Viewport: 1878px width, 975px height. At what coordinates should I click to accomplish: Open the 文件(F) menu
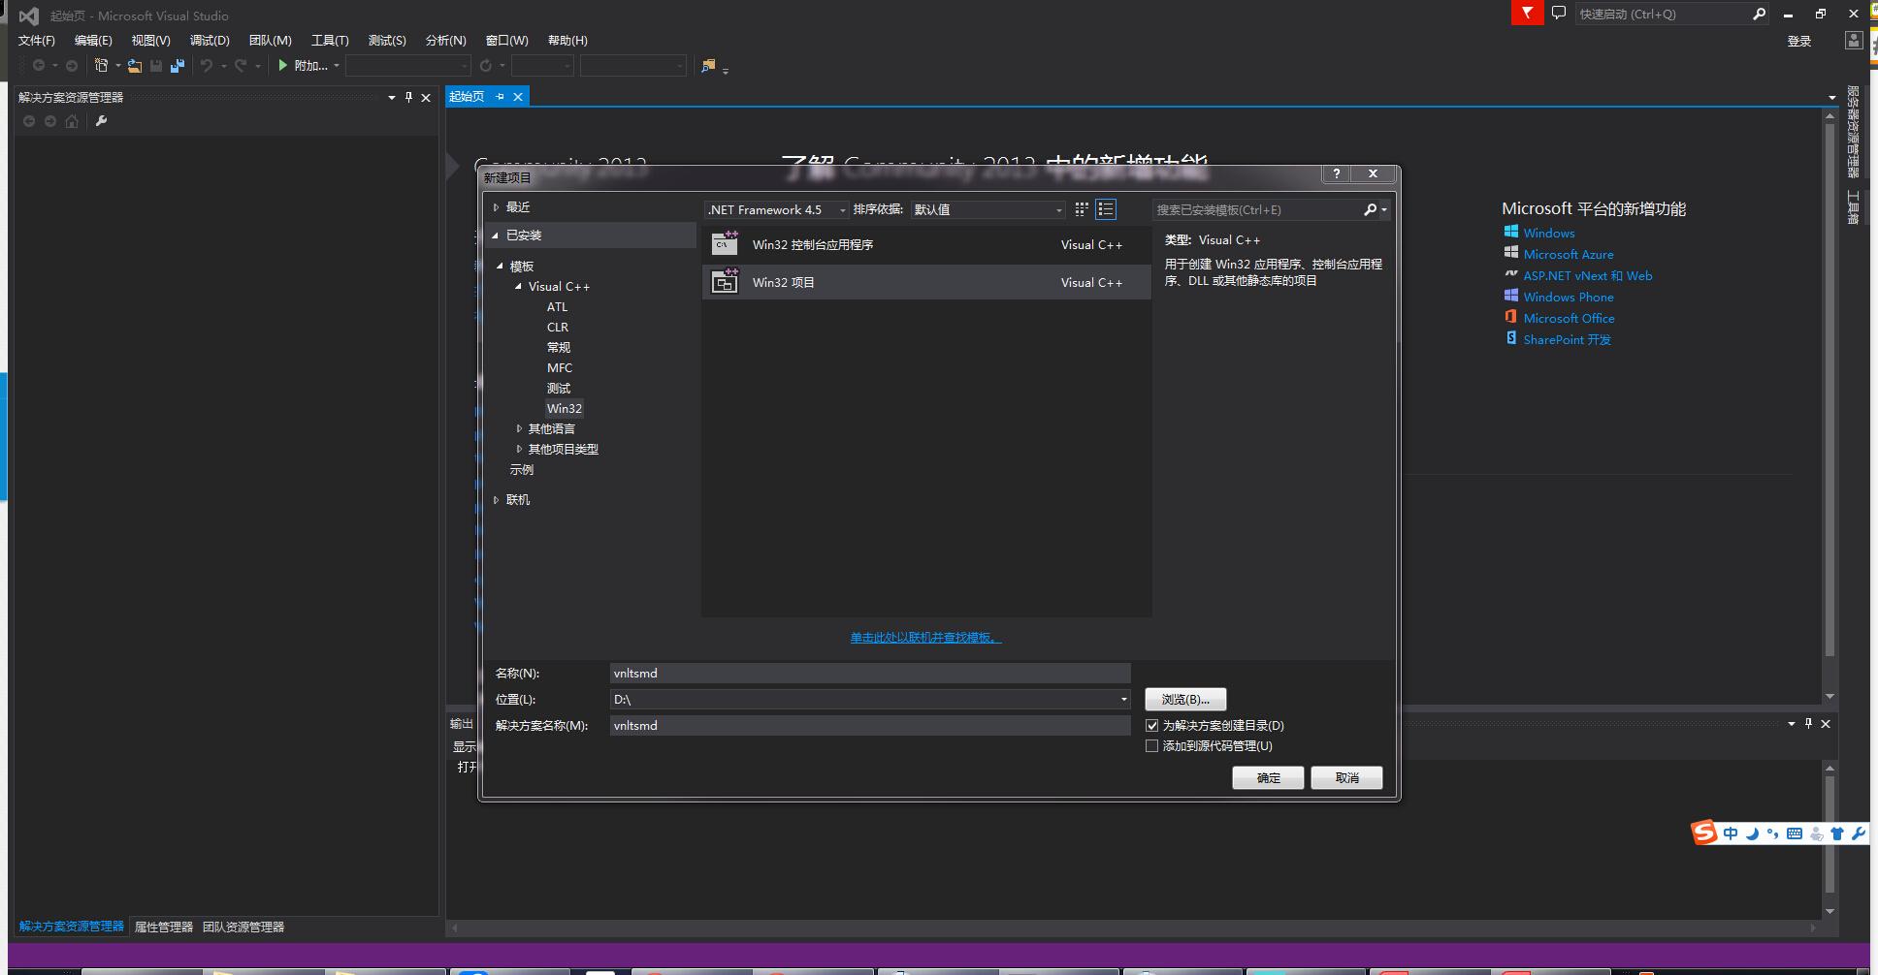37,41
